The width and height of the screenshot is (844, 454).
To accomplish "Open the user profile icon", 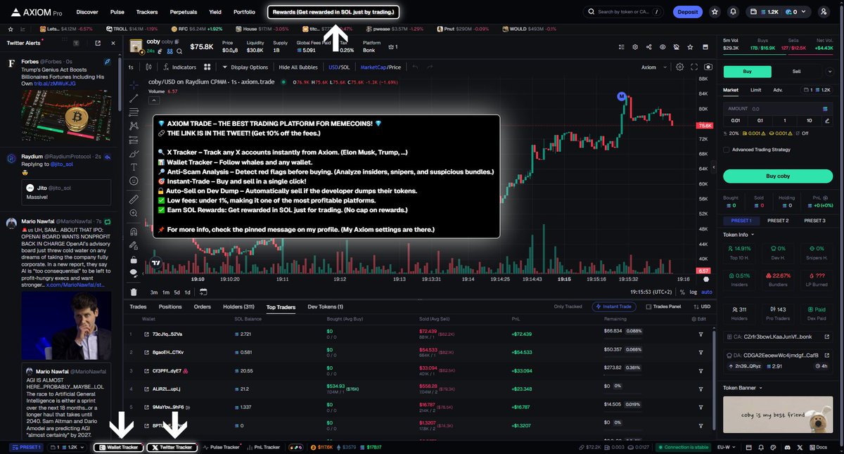I will tap(824, 12).
